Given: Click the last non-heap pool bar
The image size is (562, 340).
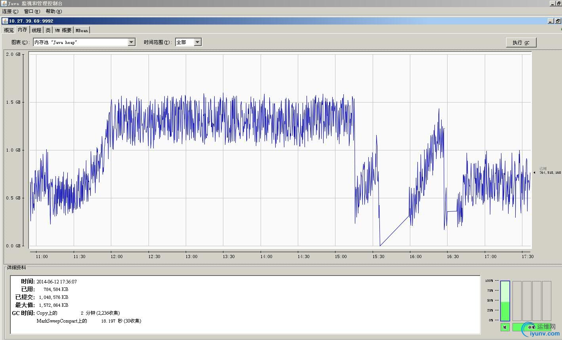Looking at the screenshot, I should tap(547, 301).
